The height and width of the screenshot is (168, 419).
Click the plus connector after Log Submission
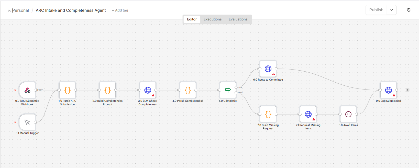point(407,90)
